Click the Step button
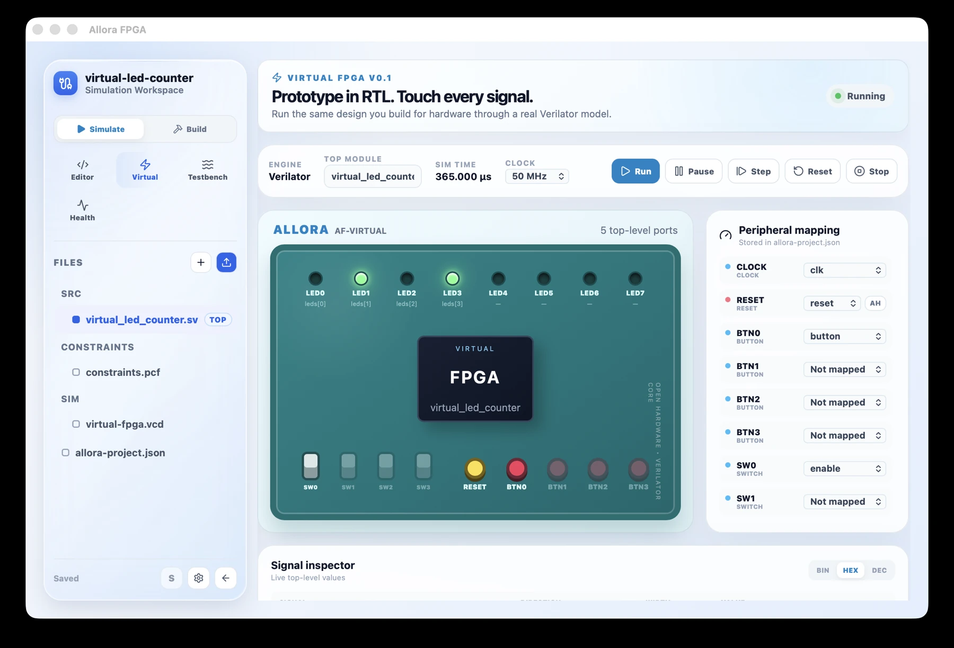This screenshot has width=954, height=648. point(753,171)
